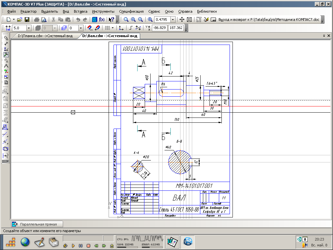Screen dimensions: 333x250
Task: Click the Zoom out magnifier icon
Action: pos(140,20)
